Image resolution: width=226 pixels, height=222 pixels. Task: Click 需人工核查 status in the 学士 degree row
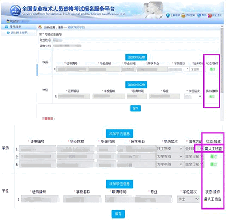[212, 199]
